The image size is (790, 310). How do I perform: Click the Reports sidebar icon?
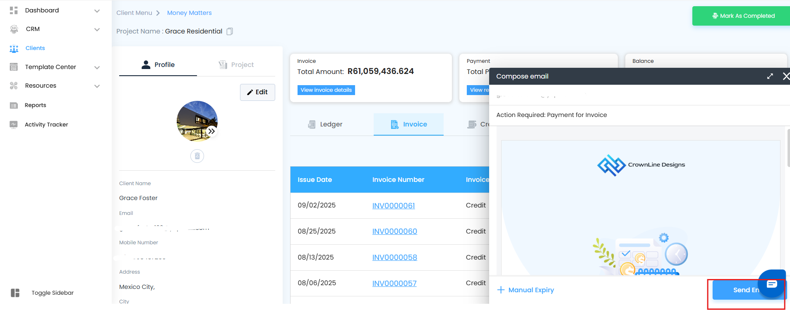(x=14, y=105)
